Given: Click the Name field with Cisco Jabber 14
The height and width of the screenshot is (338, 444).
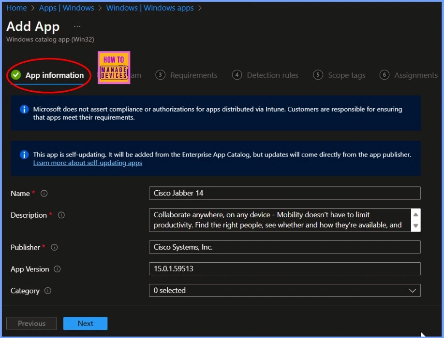Looking at the screenshot, I should [x=284, y=193].
